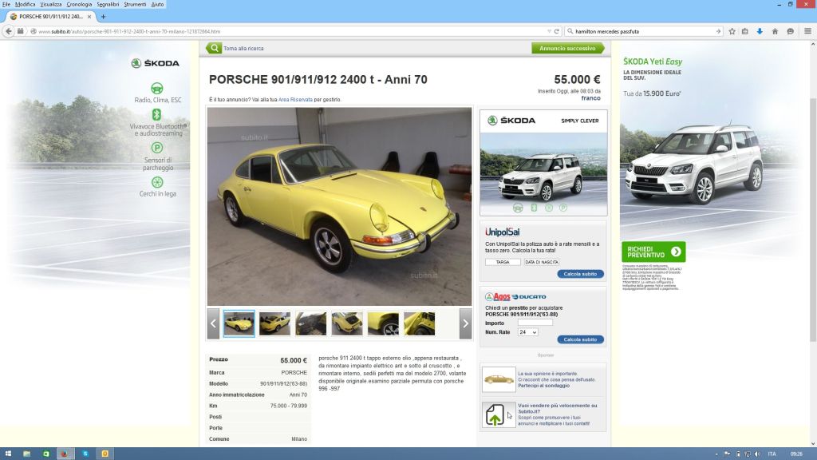
Task: Click the ITA language indicator in the taskbar
Action: [x=772, y=454]
